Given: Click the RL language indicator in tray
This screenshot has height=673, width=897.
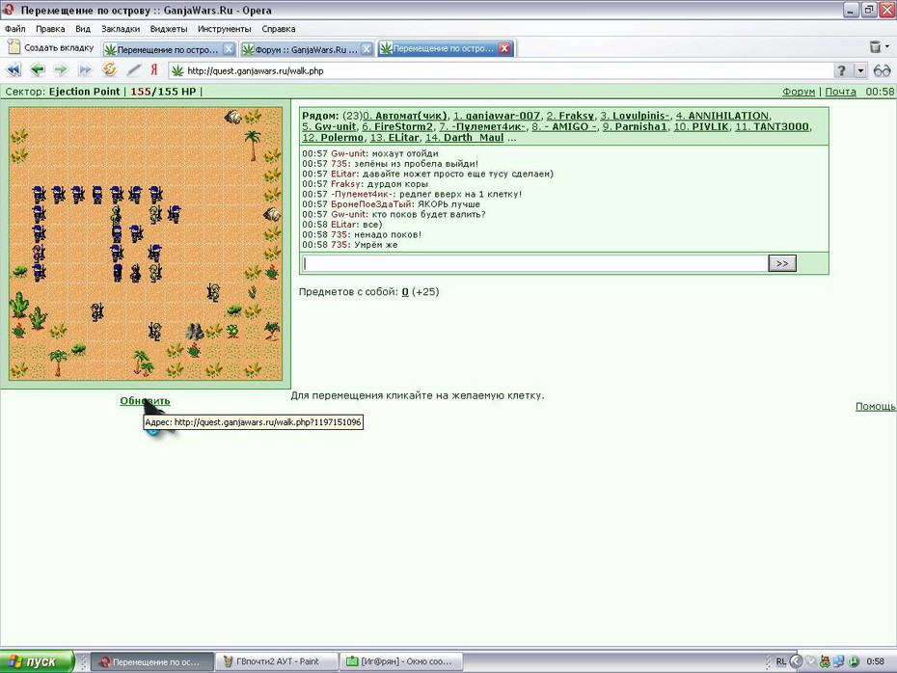Looking at the screenshot, I should pyautogui.click(x=781, y=661).
